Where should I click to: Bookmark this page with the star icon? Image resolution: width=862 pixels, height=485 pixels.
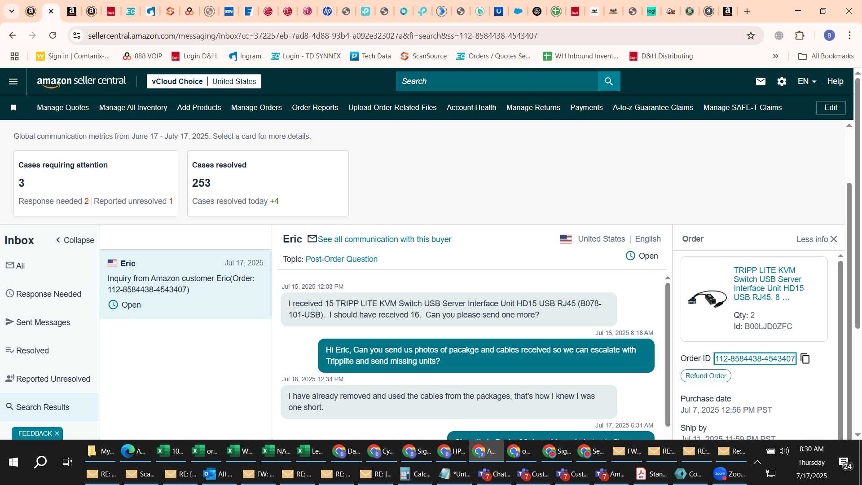[751, 35]
